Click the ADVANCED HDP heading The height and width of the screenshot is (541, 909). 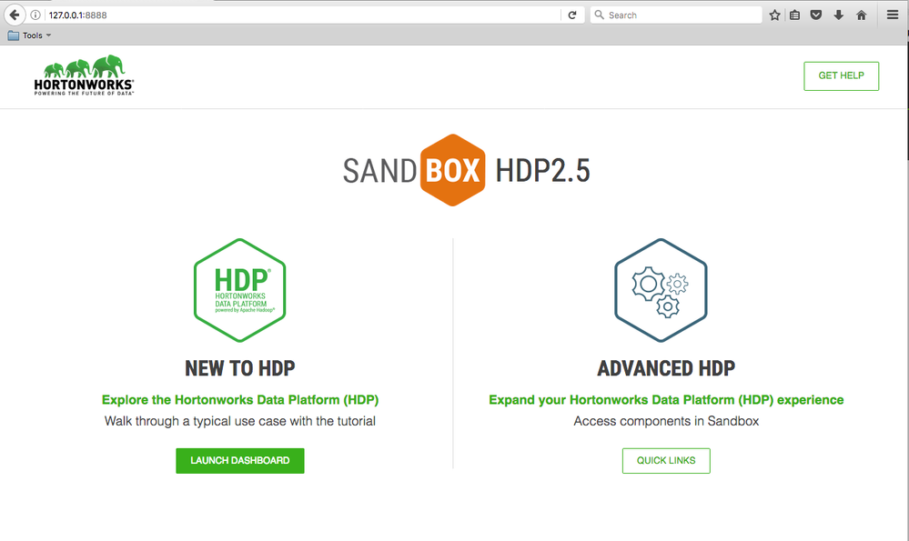[666, 368]
